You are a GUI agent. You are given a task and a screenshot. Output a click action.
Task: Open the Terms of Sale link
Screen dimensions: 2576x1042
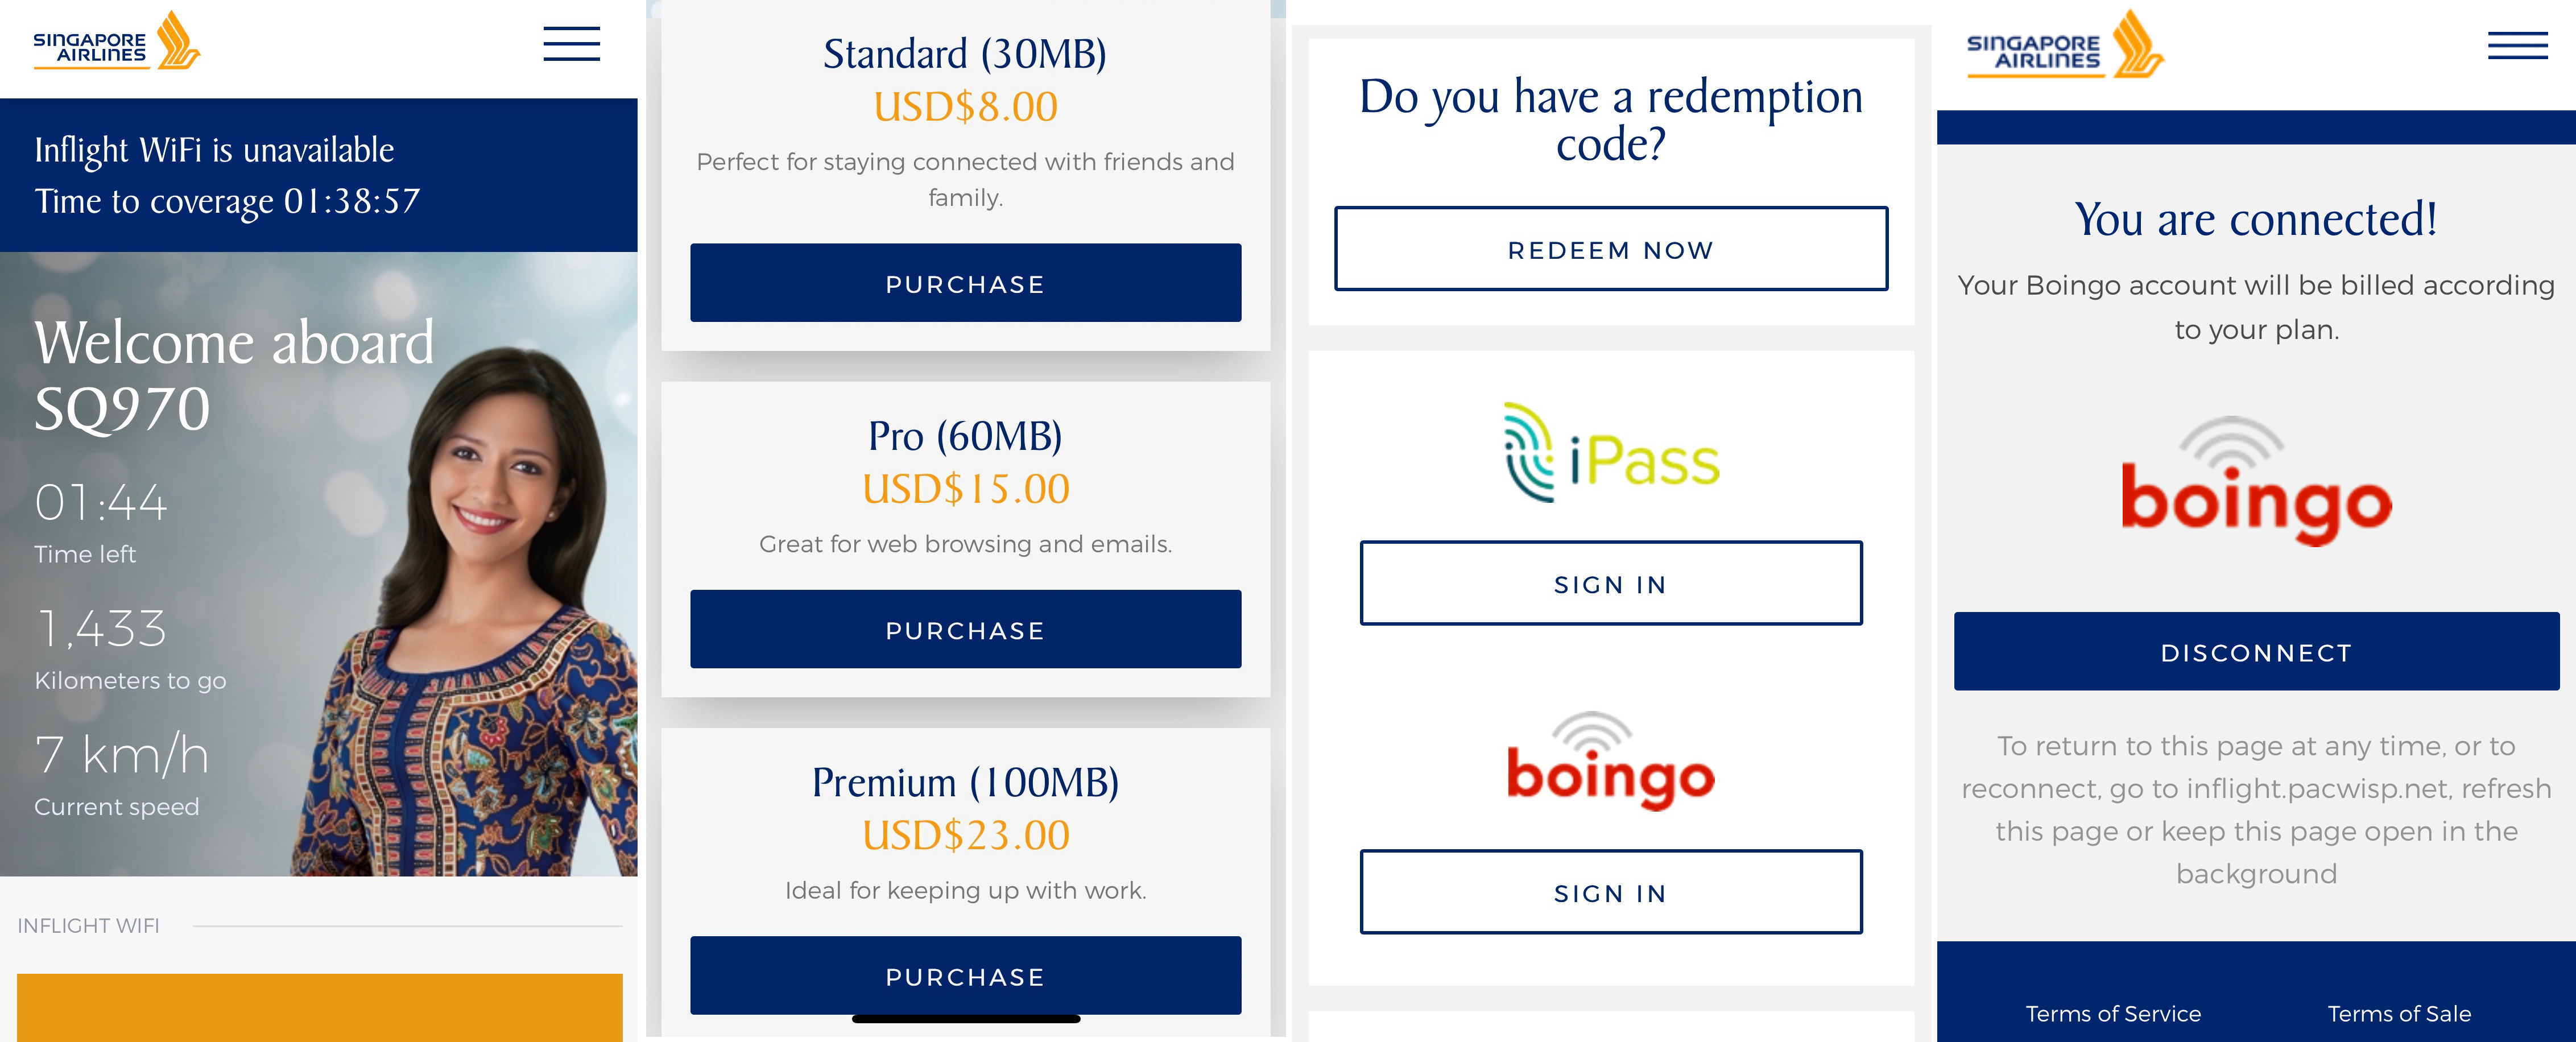click(2398, 1013)
